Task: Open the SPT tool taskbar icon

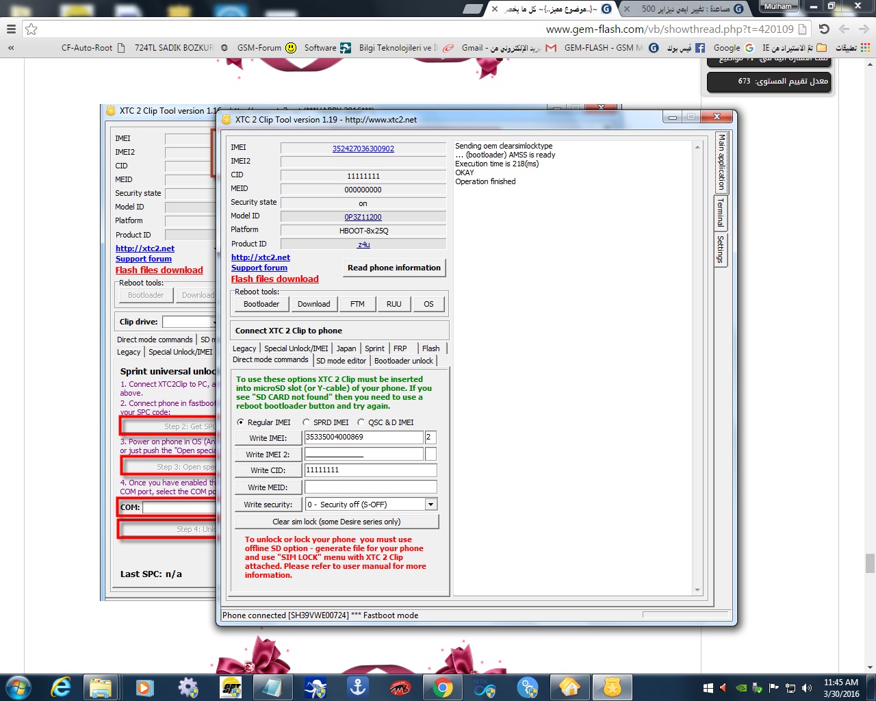Action: pyautogui.click(x=231, y=687)
